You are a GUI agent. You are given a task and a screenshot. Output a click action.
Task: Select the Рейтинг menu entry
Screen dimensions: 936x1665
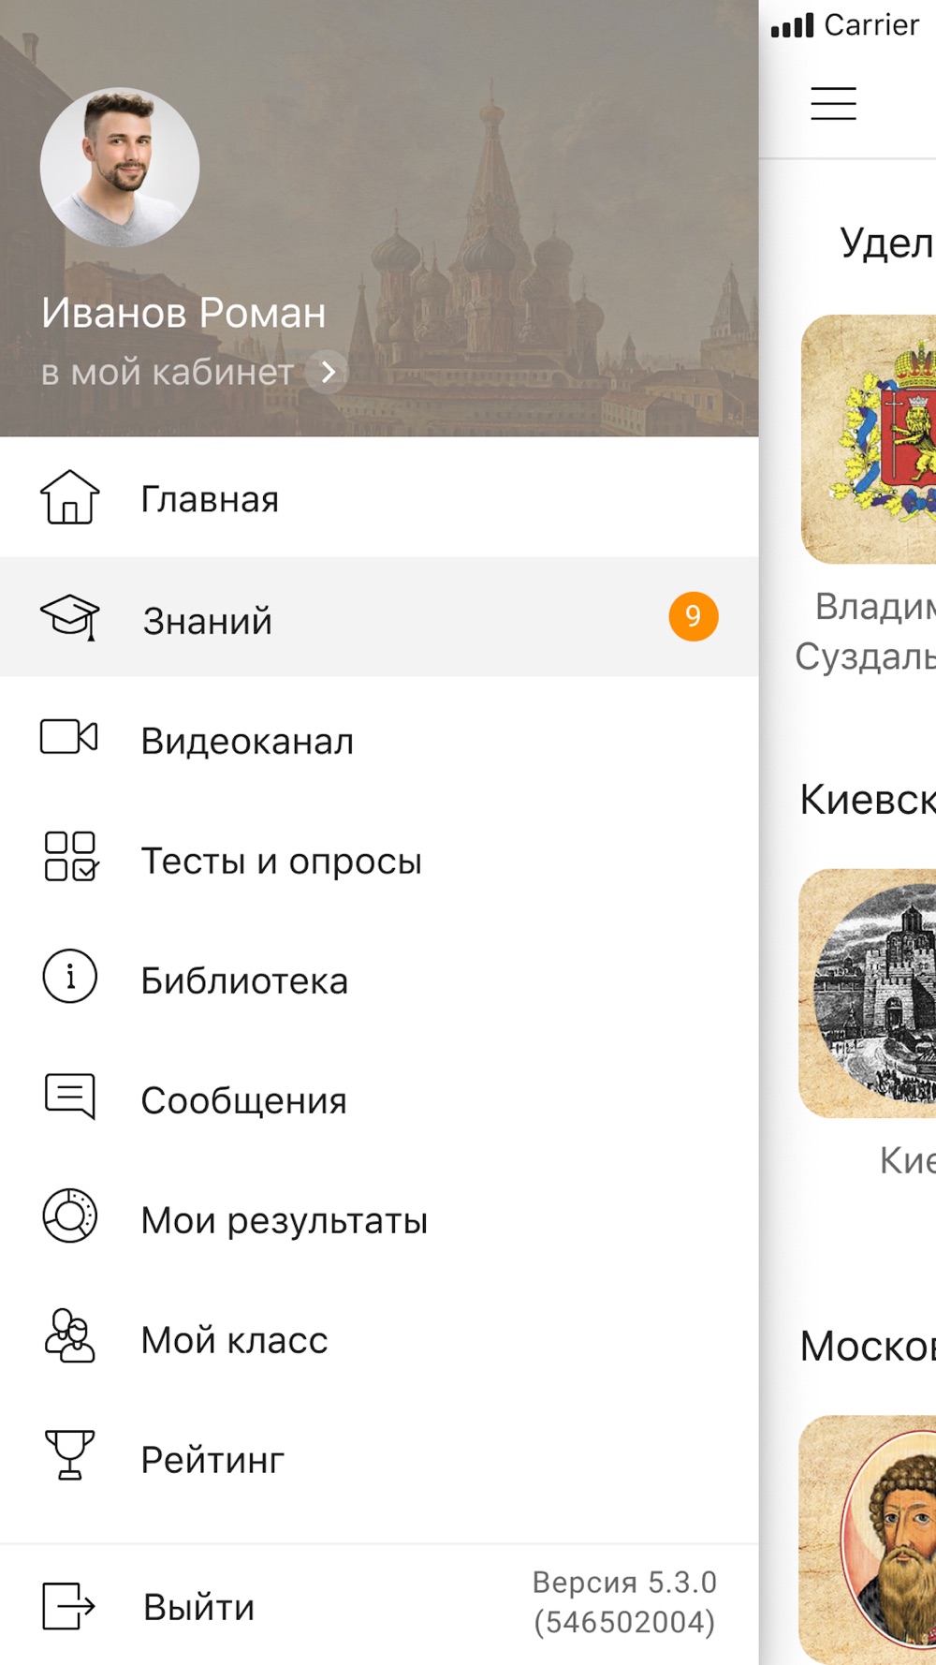tap(212, 1460)
